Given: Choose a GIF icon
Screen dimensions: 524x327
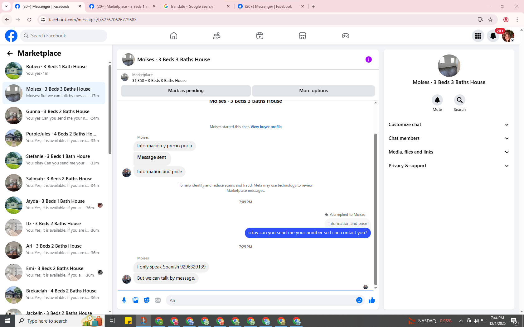Looking at the screenshot, I should coord(158,300).
